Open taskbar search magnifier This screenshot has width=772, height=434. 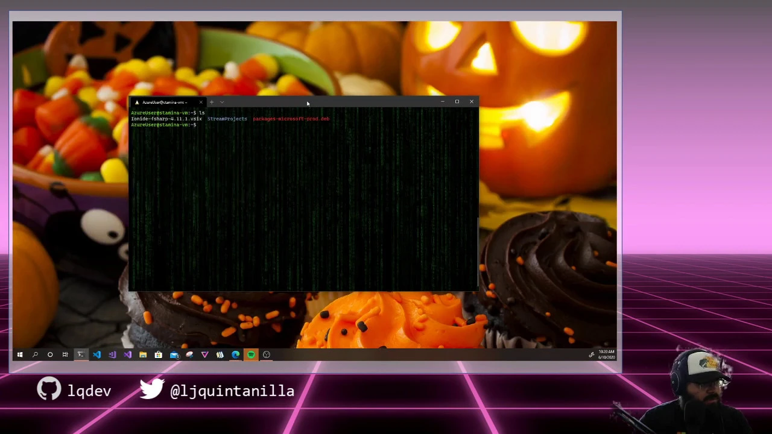(35, 354)
